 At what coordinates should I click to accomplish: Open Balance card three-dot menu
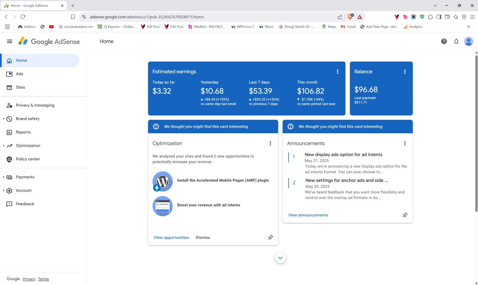[x=405, y=72]
